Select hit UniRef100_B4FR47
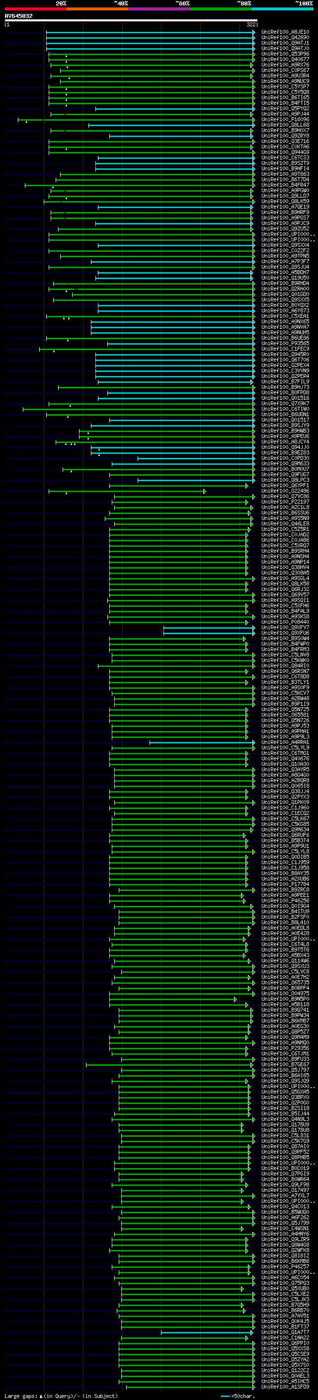 click(285, 185)
